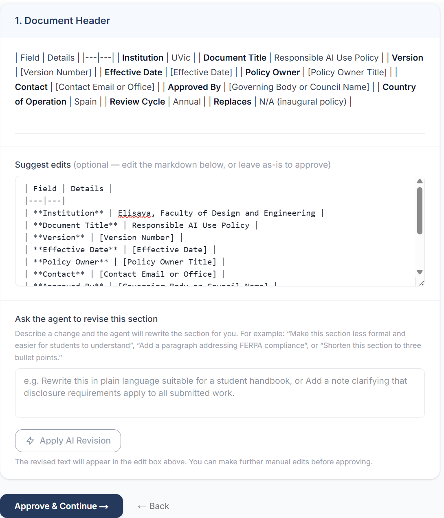
Task: Click the left arrow icon beside Back
Action: [x=142, y=506]
